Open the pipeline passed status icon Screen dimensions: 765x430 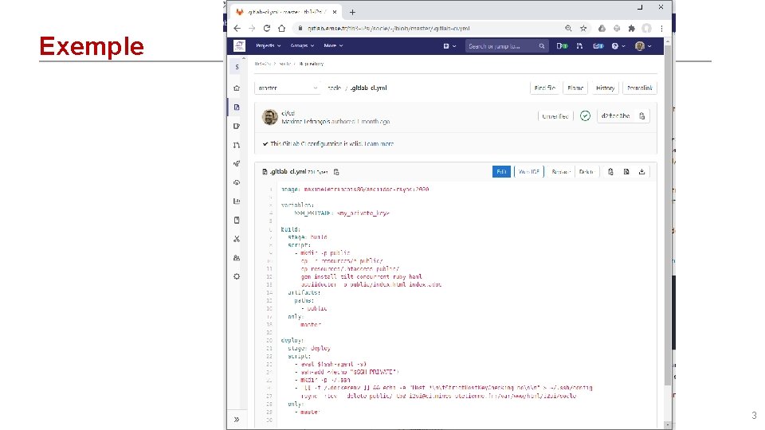click(585, 116)
